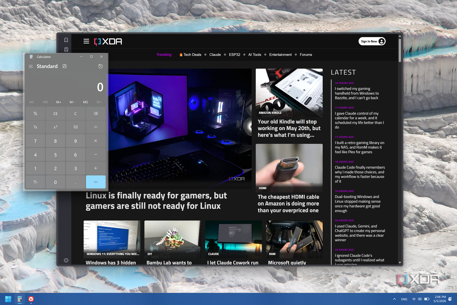The width and height of the screenshot is (457, 305).
Task: Open latest article about dual-booting Windows and Linux
Action: pyautogui.click(x=358, y=204)
